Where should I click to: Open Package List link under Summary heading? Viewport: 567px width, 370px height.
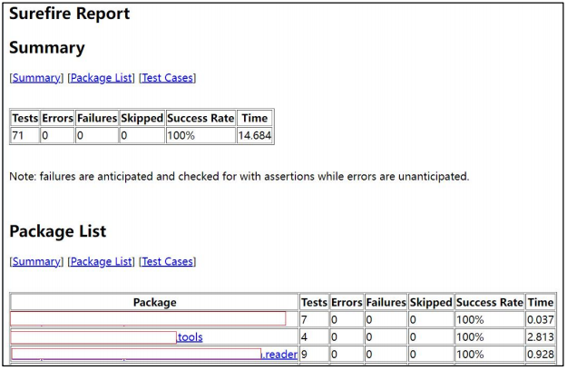pos(101,78)
